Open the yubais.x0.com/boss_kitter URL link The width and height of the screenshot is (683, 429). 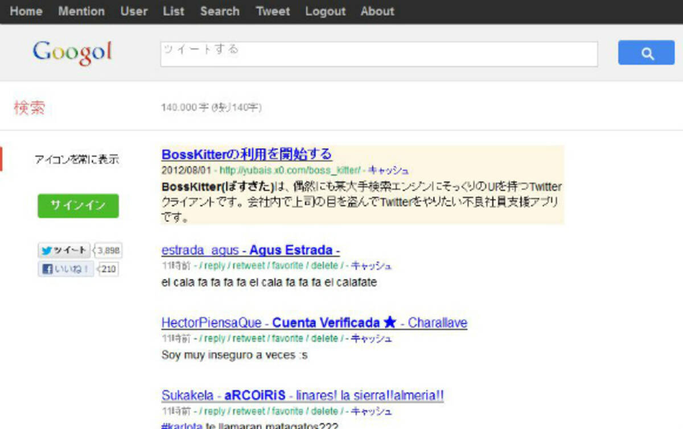[x=290, y=170]
